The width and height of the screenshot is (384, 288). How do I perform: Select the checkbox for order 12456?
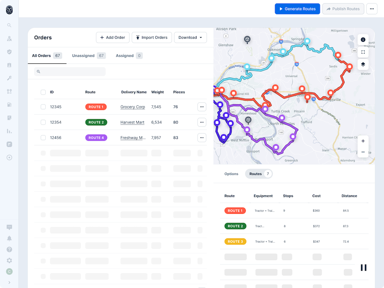tap(43, 138)
